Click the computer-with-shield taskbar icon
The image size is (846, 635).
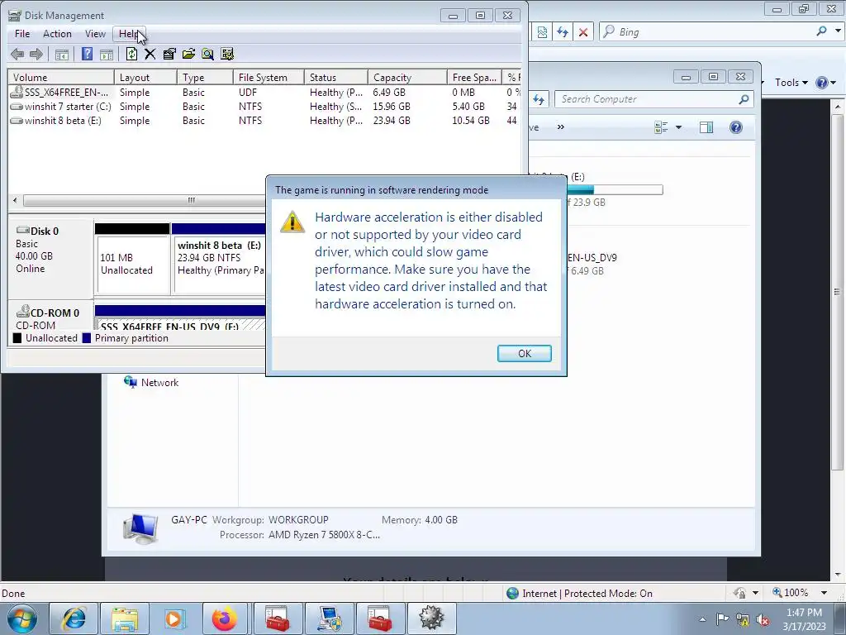(x=329, y=618)
